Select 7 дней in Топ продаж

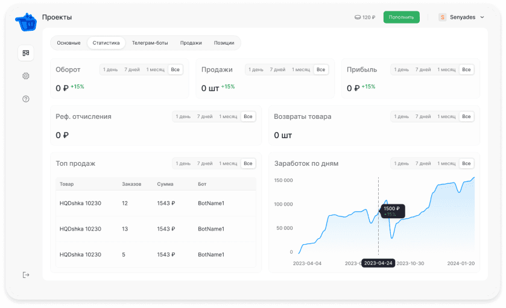[204, 163]
